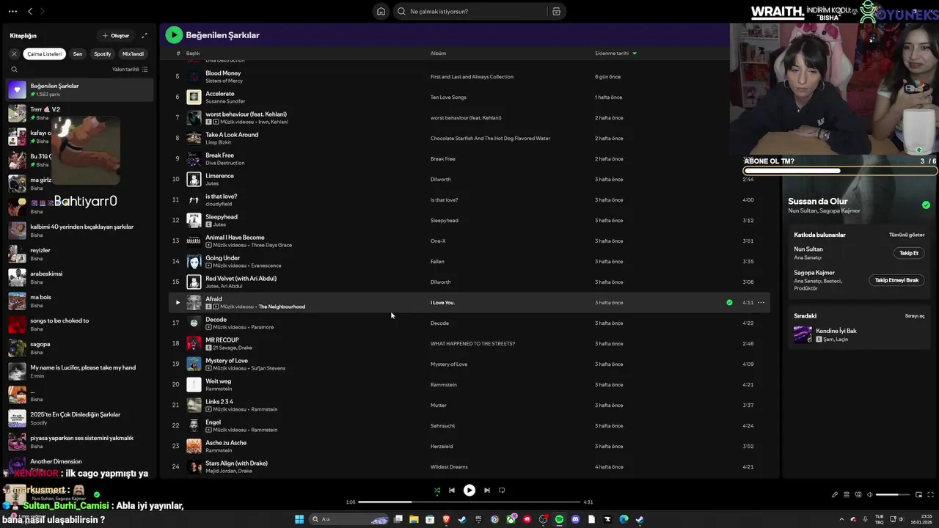
Task: Toggle liked checkmark on Afraid
Action: 729,302
